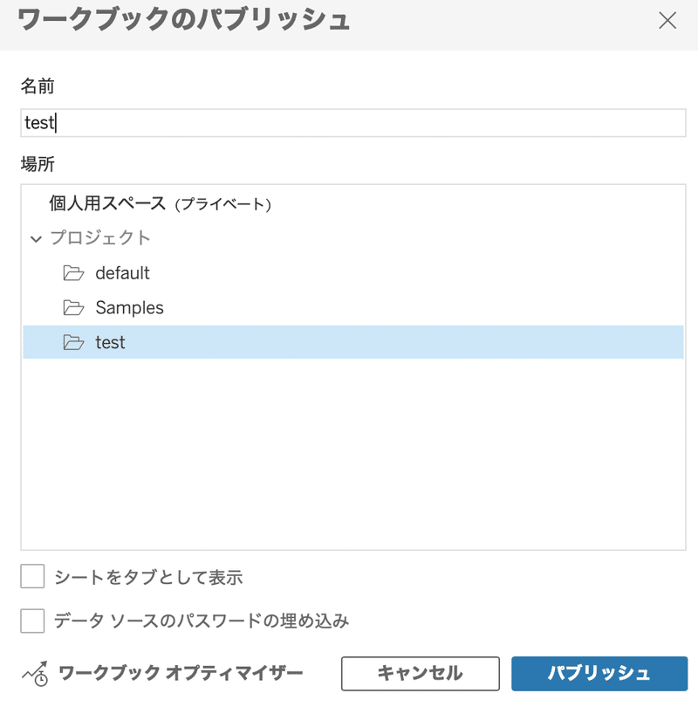Viewport: 698px width, 707px height.
Task: Select the Samples project
Action: pos(131,307)
